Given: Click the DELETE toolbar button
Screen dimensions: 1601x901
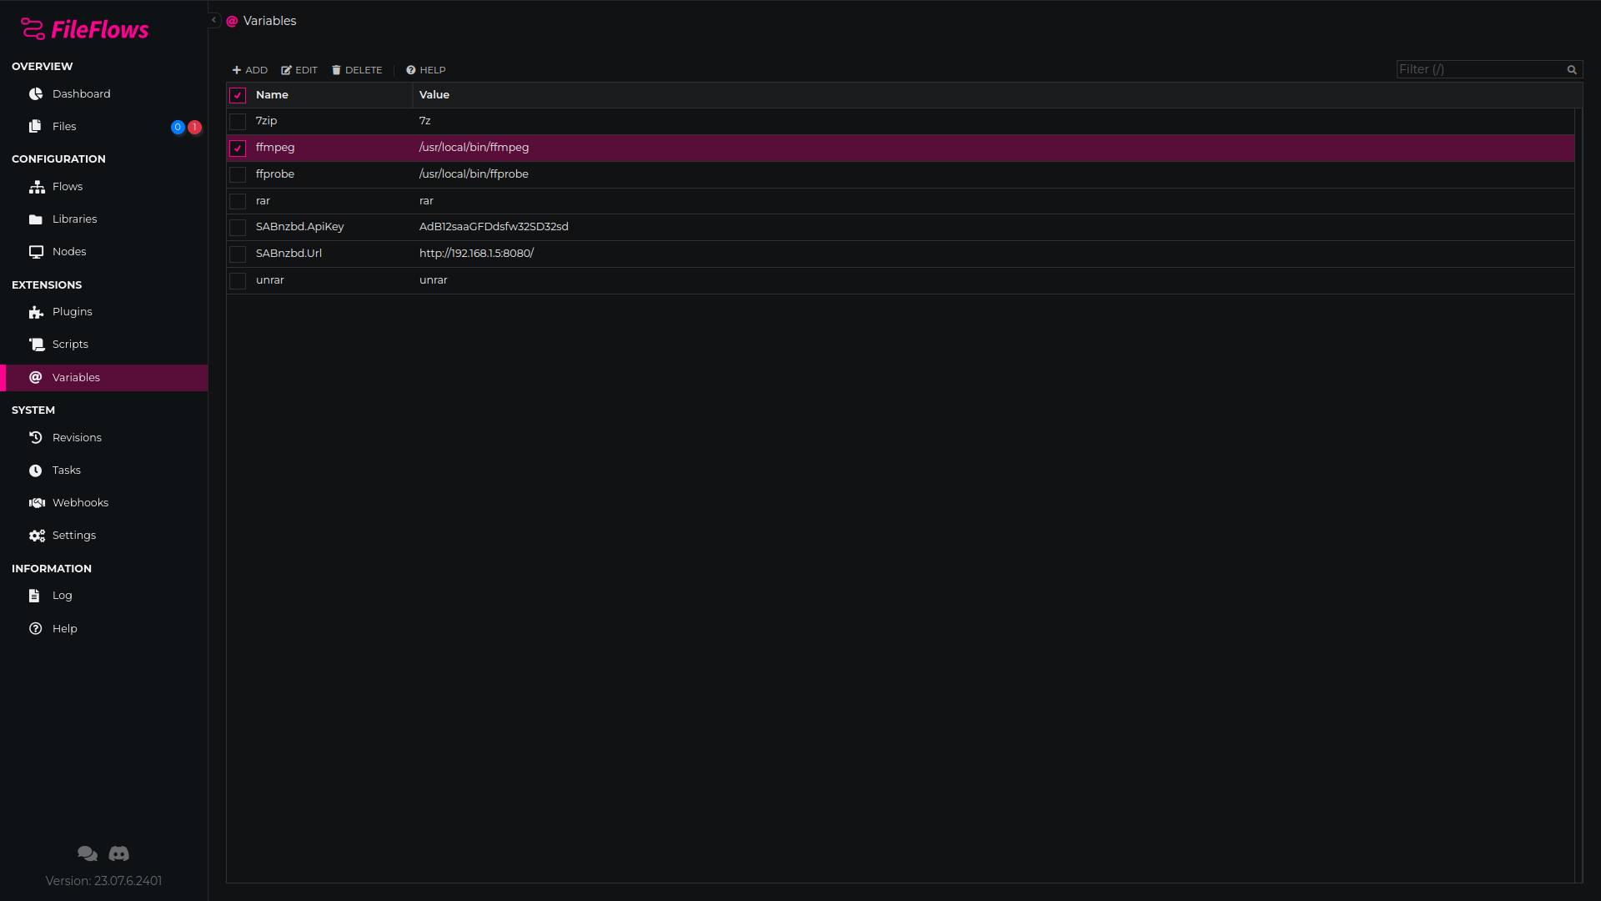Looking at the screenshot, I should click(357, 70).
